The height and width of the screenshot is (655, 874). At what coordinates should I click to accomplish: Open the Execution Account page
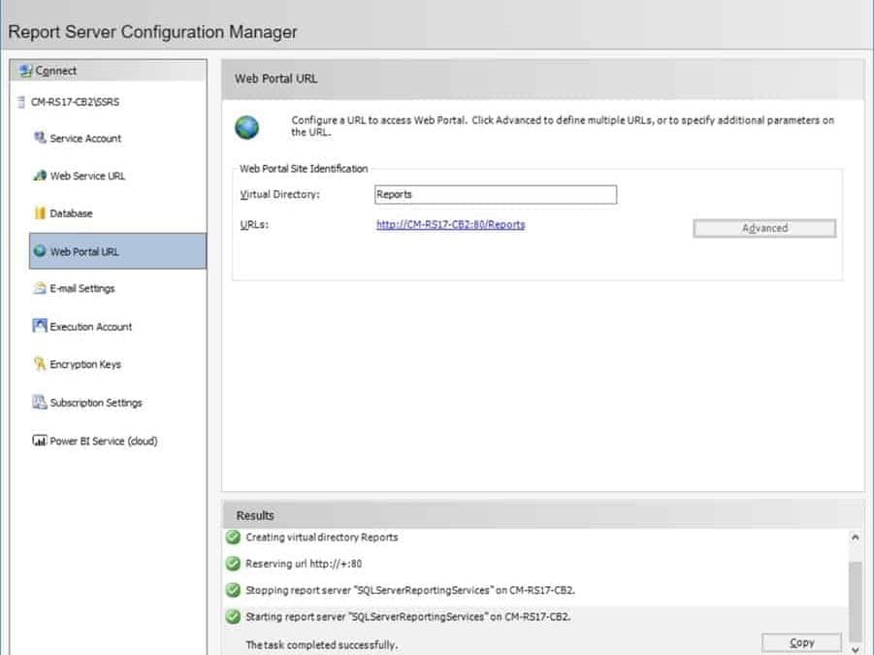tap(91, 327)
